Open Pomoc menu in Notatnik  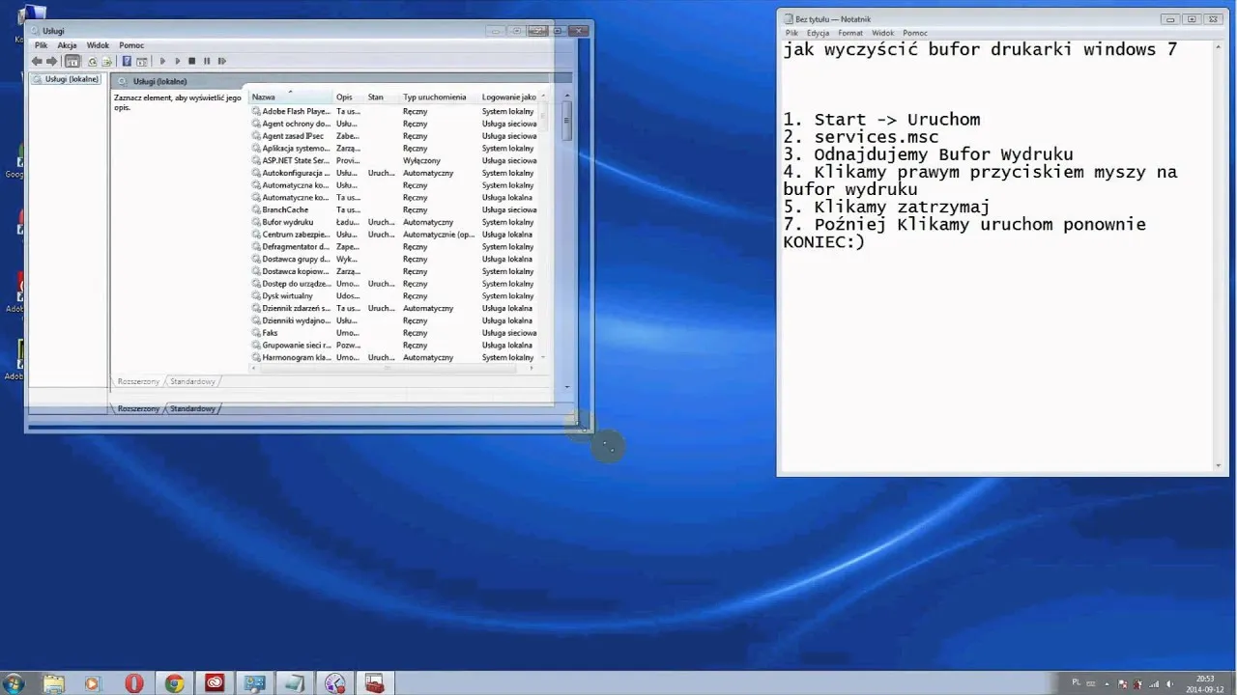(915, 33)
